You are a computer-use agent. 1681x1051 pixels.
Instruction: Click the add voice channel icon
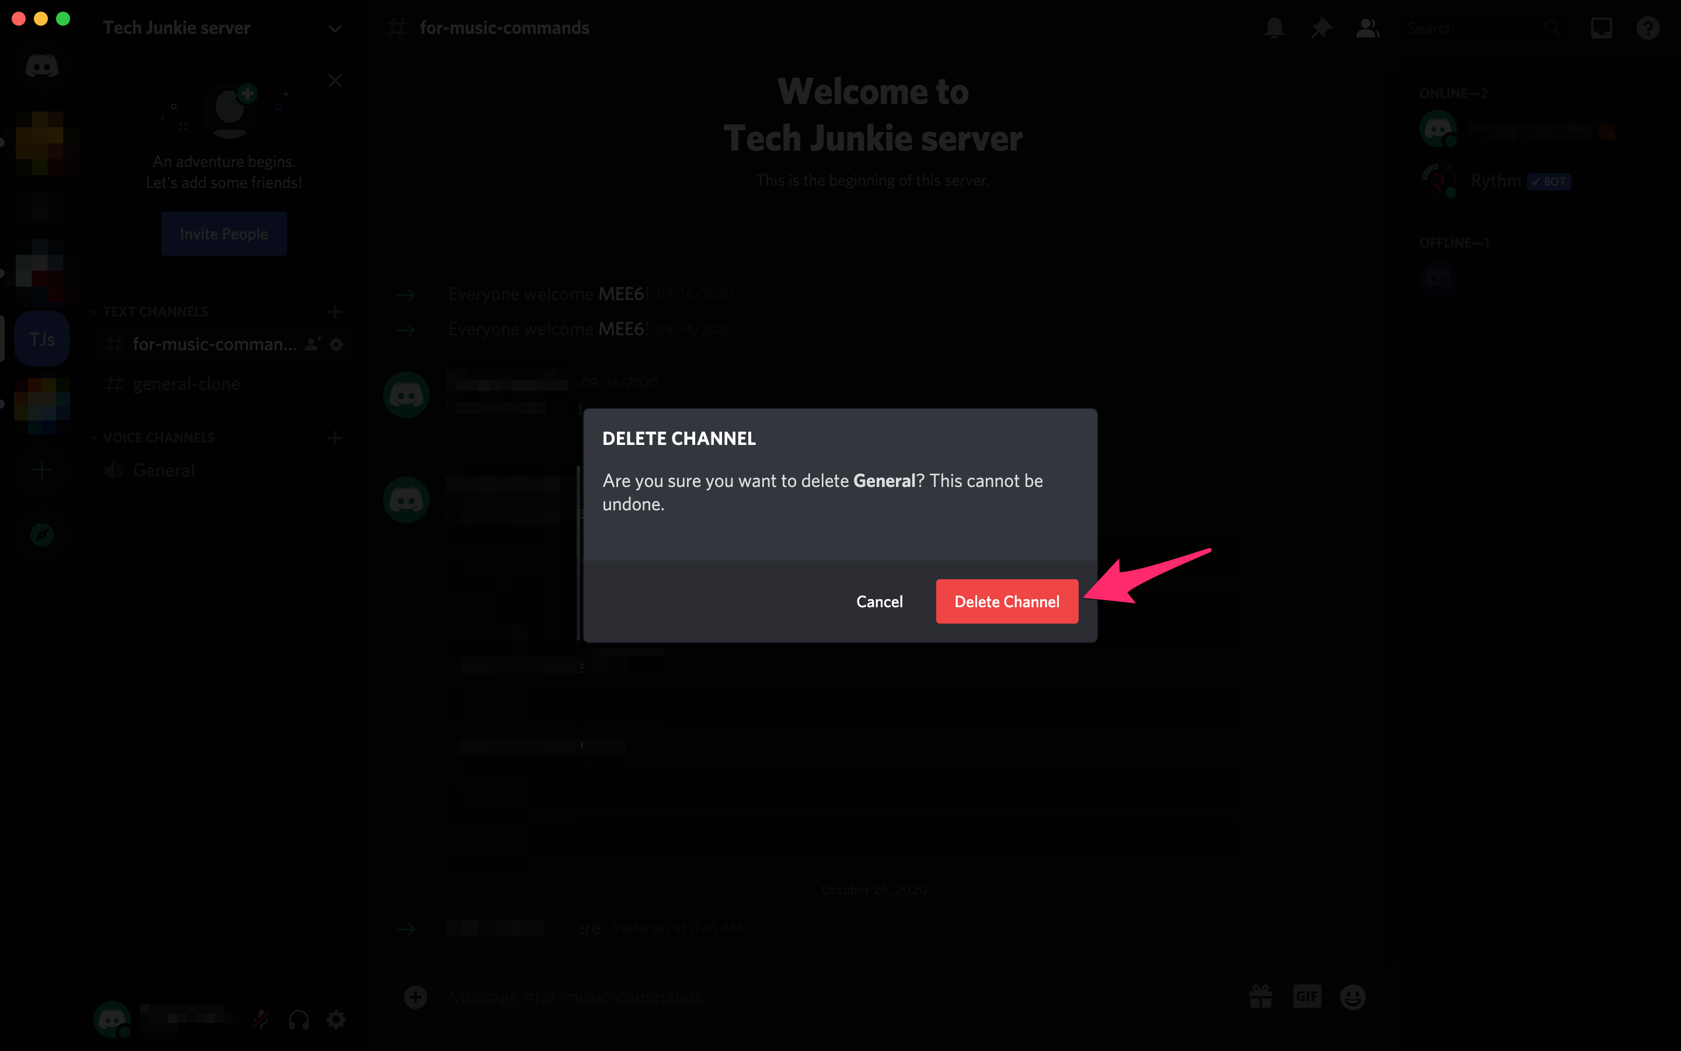click(x=335, y=437)
